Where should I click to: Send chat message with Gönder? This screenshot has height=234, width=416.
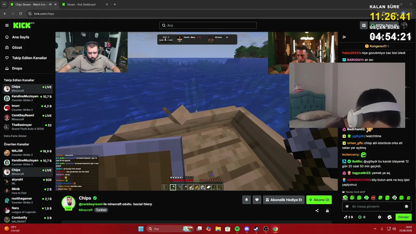point(403,217)
